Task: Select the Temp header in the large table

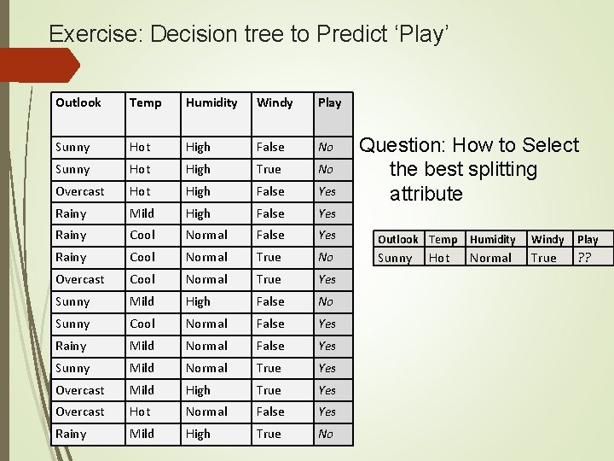Action: tap(145, 102)
